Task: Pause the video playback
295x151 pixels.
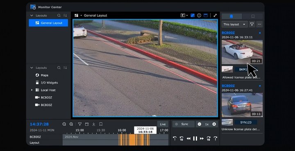Action: coord(195,139)
